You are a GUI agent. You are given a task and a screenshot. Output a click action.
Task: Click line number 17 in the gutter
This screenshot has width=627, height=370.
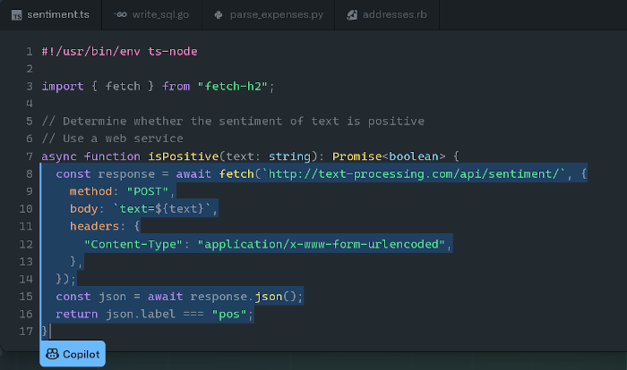(26, 332)
